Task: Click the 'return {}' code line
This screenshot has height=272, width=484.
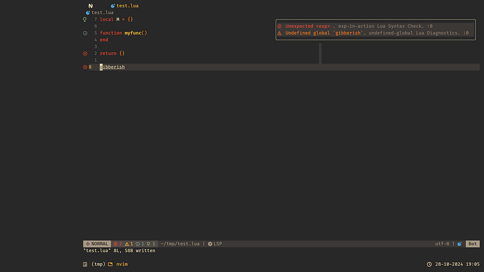Action: (113, 53)
